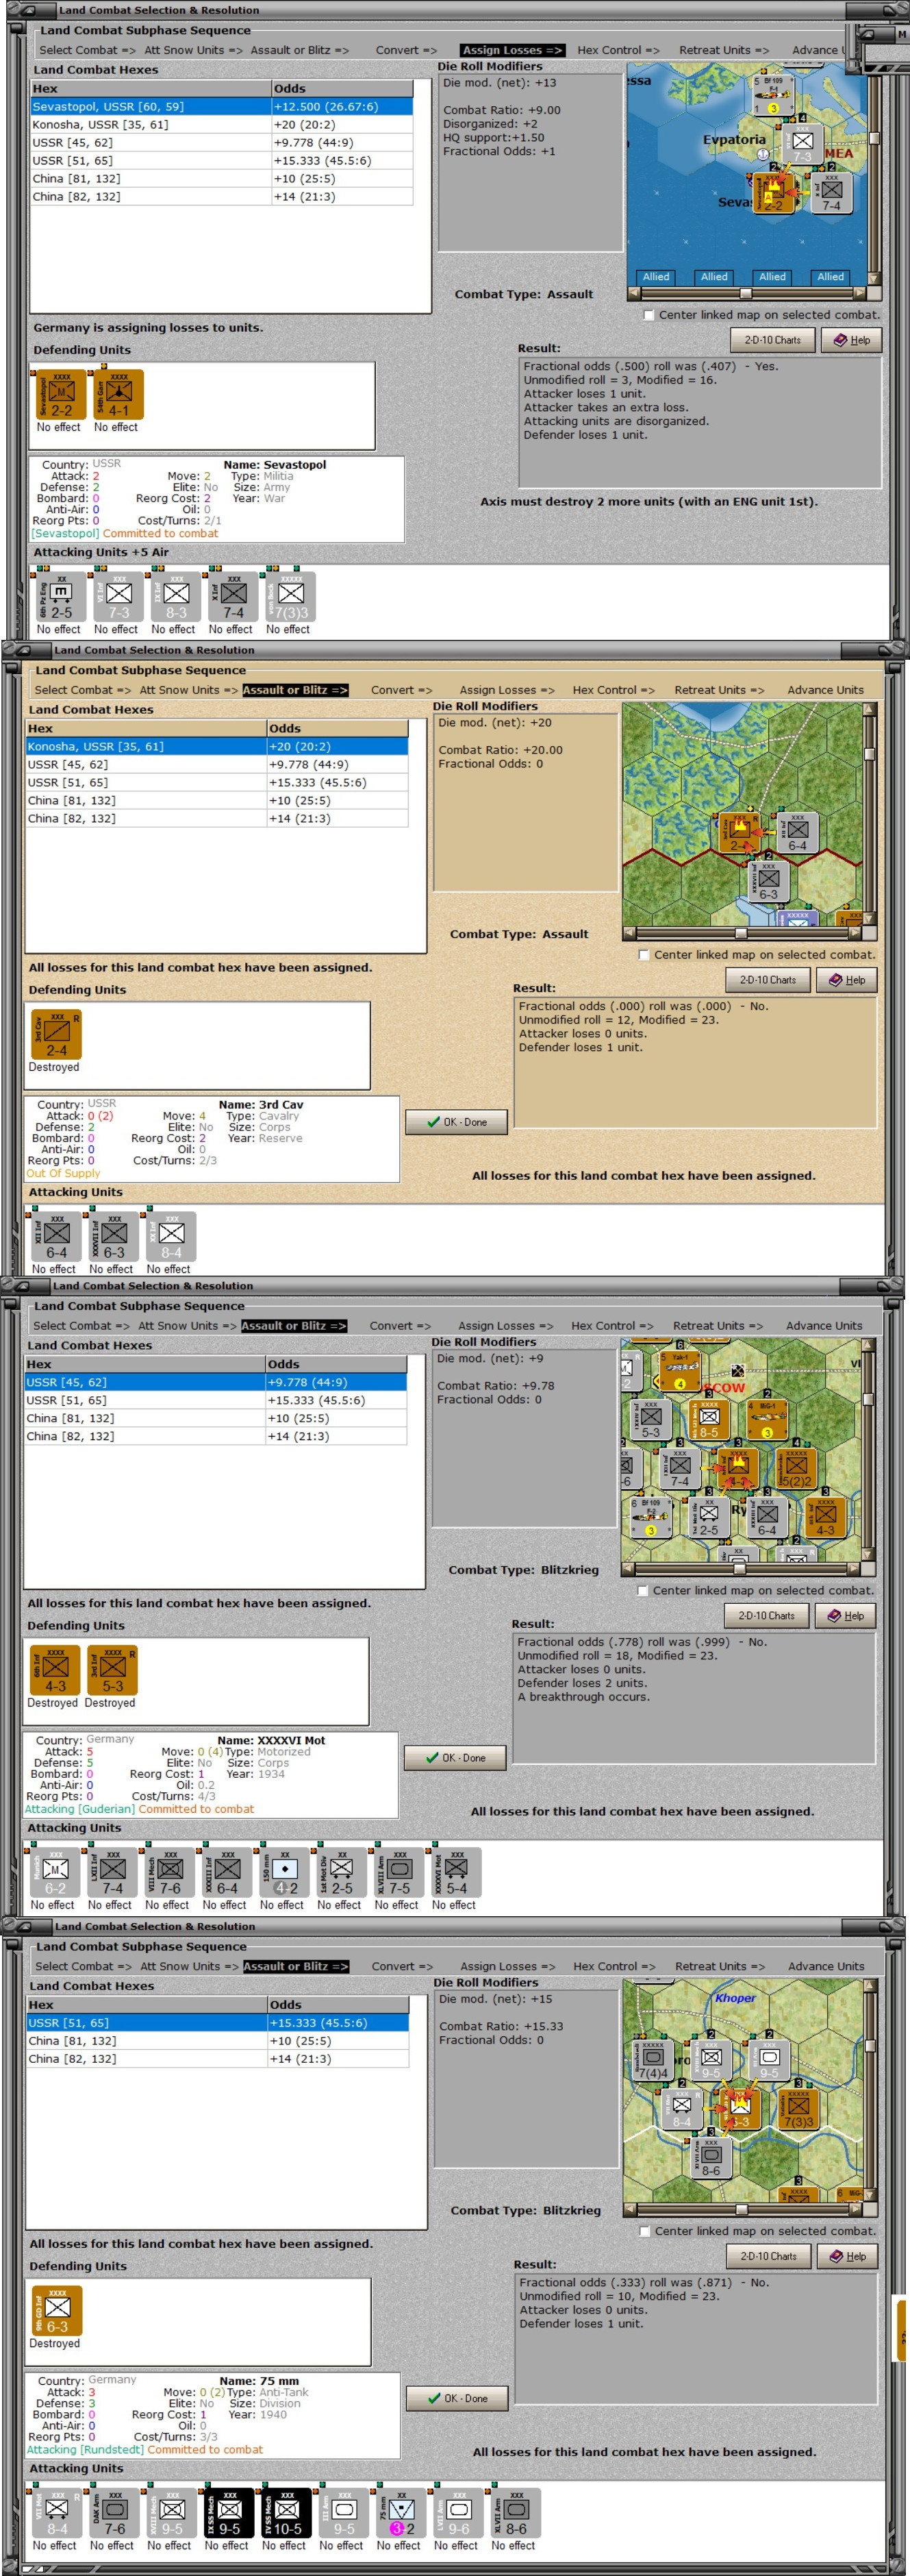910x2576 pixels.
Task: Select the LVII Arm 9-6 attacking unit
Action: pyautogui.click(x=459, y=2513)
